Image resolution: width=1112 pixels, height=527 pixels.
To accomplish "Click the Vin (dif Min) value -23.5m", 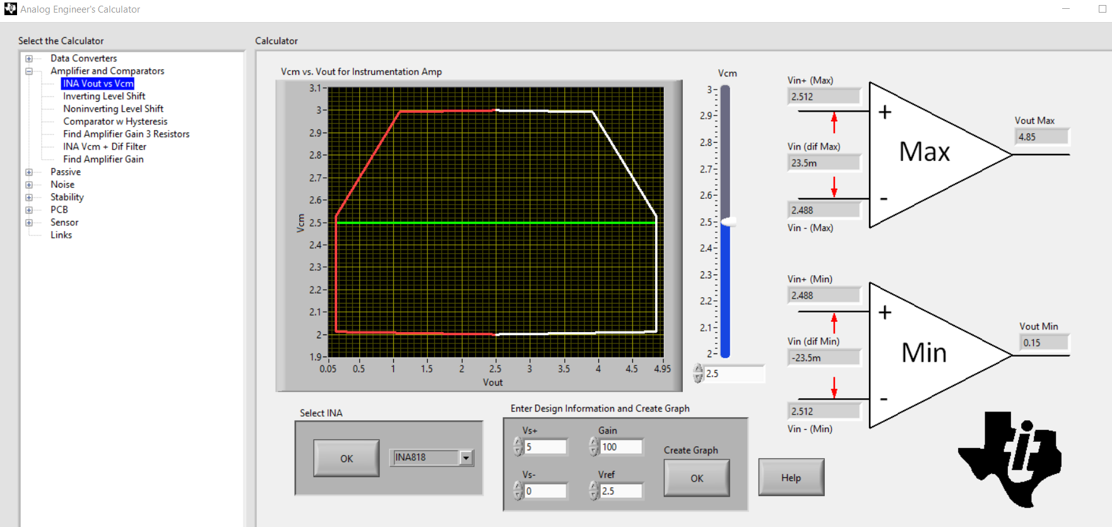I will click(x=824, y=358).
